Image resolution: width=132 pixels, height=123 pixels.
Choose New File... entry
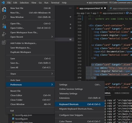pyautogui.click(x=30, y=13)
